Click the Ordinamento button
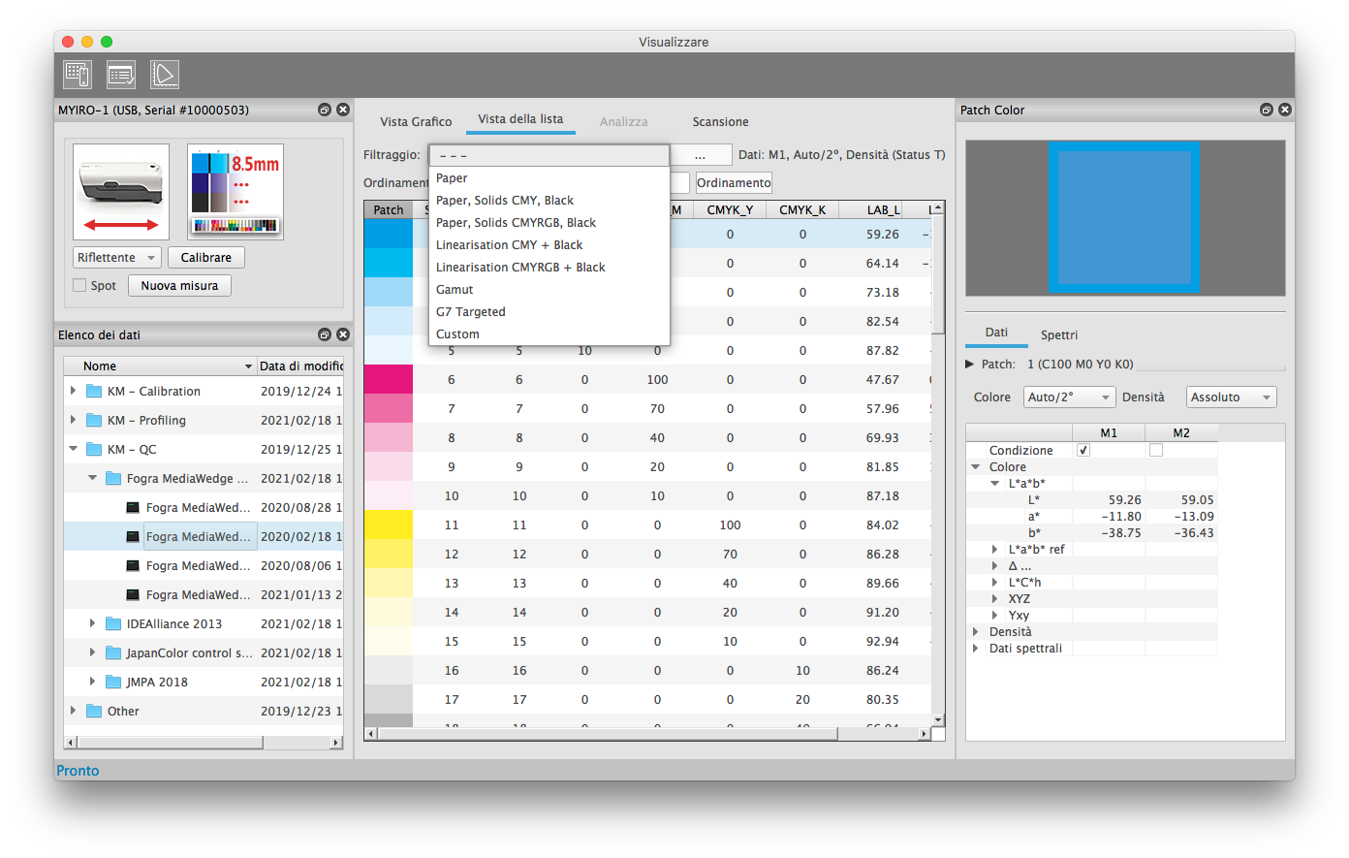1349x858 pixels. (734, 183)
